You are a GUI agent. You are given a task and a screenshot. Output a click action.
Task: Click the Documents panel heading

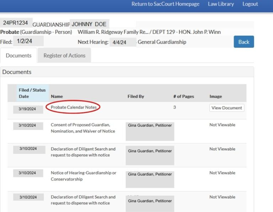click(17, 72)
